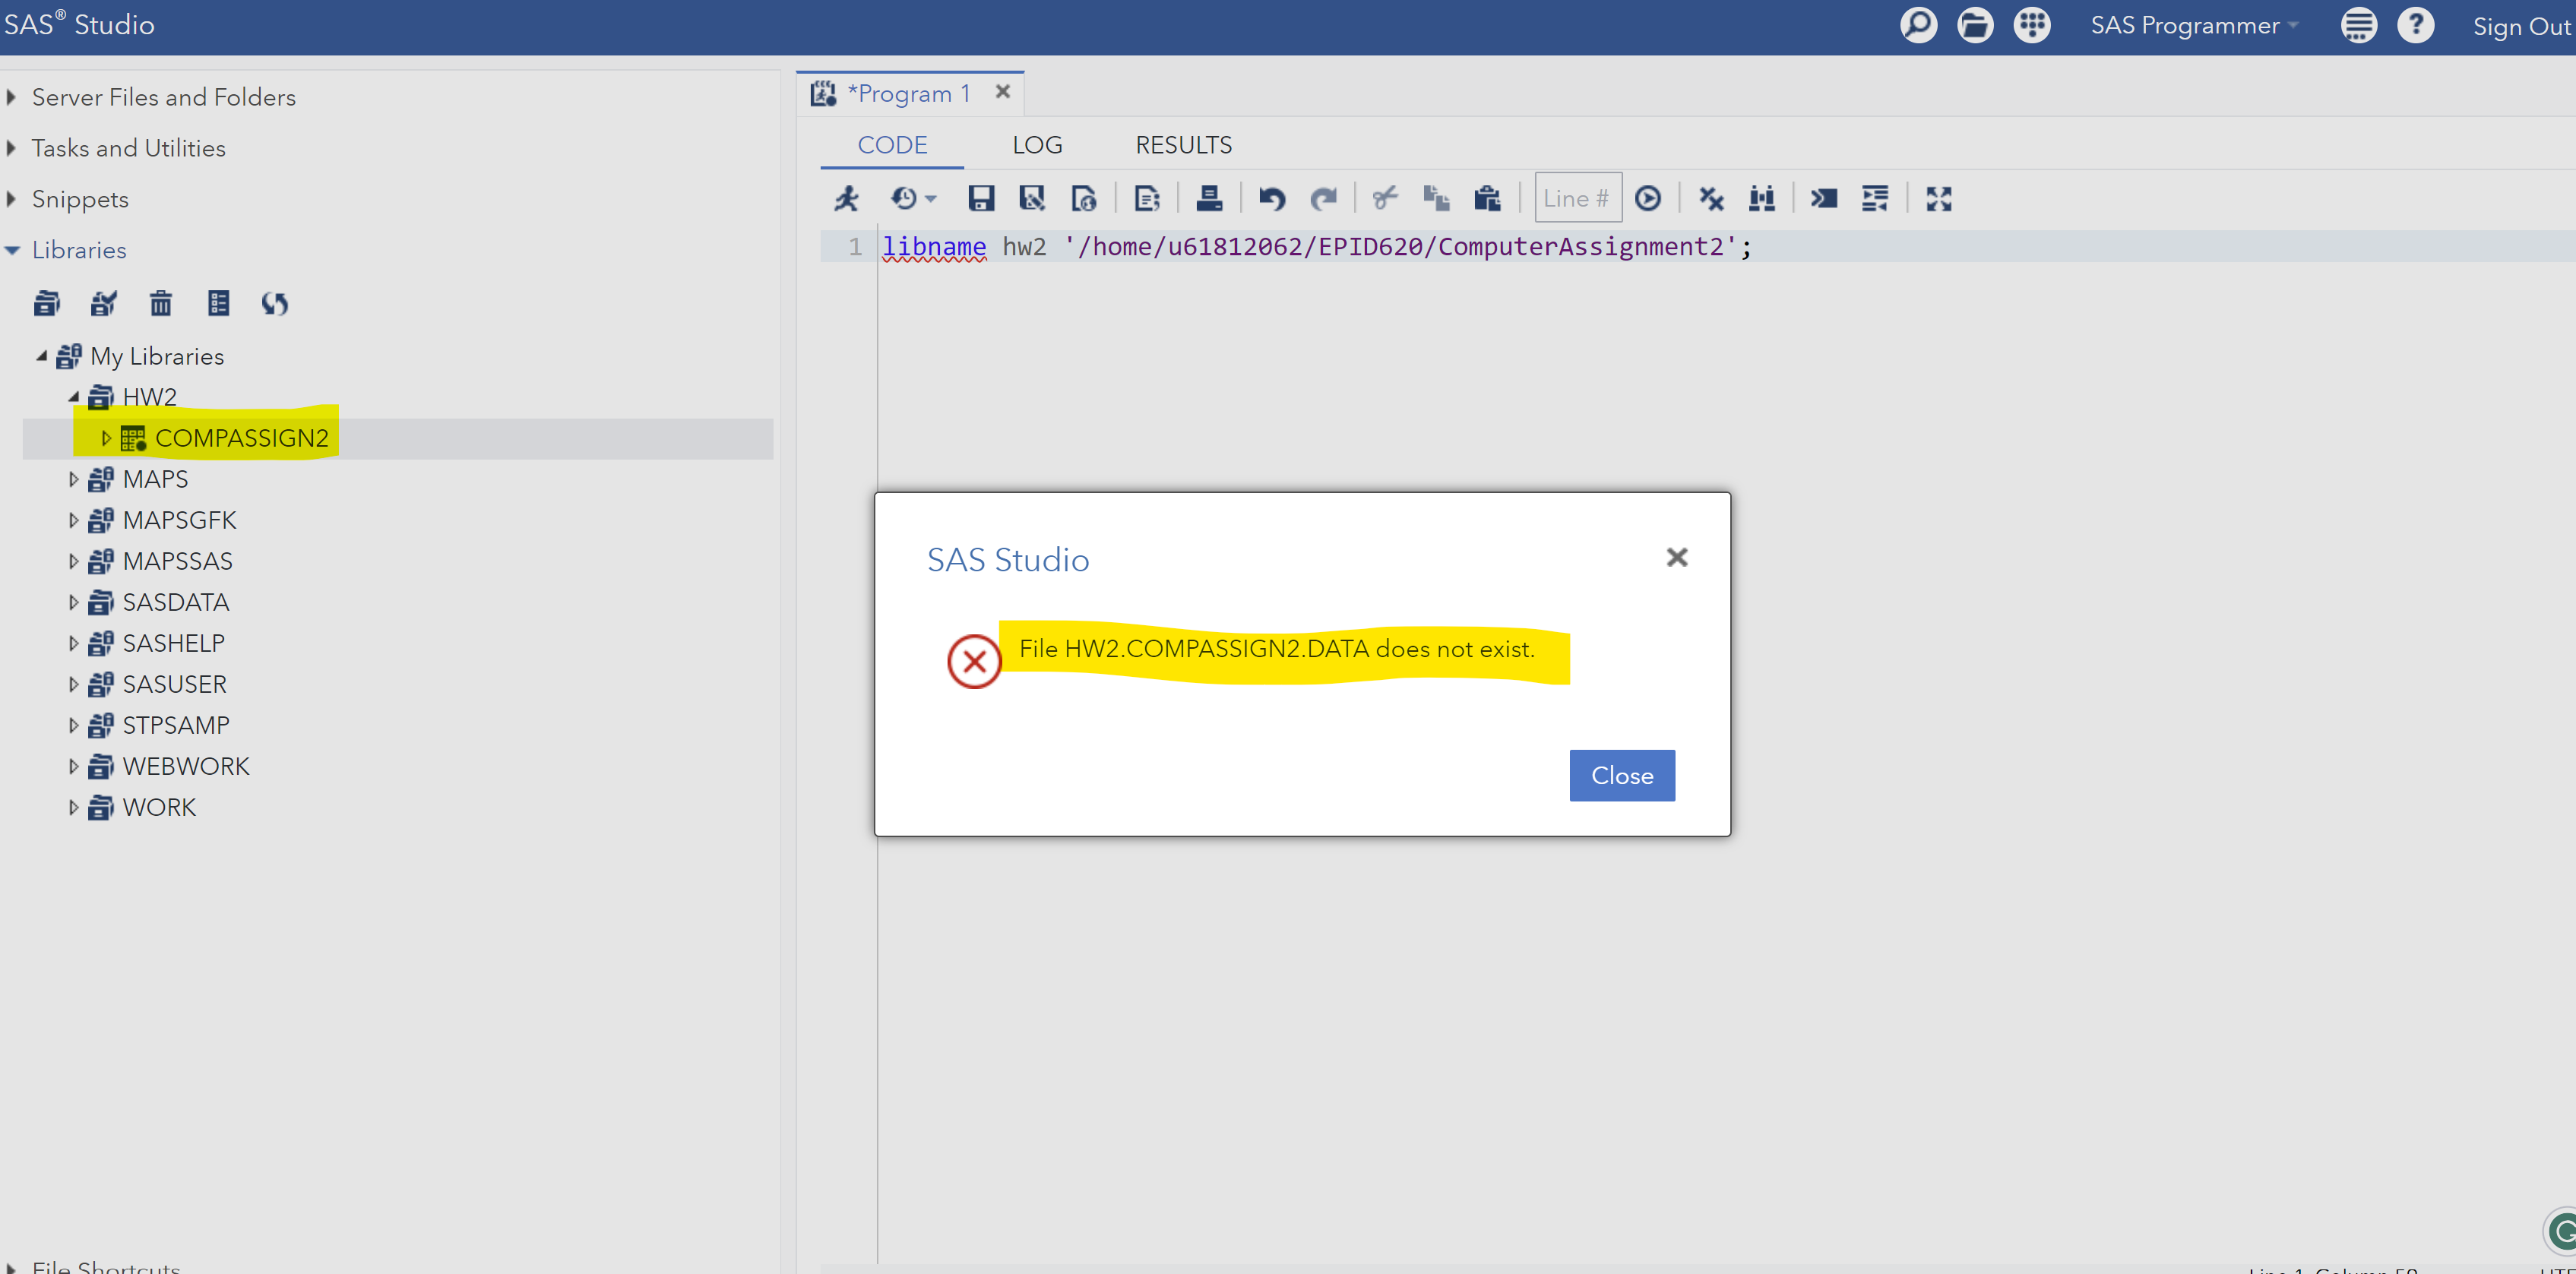Click the Close button in the error dialog
The height and width of the screenshot is (1274, 2576).
pyautogui.click(x=1621, y=775)
